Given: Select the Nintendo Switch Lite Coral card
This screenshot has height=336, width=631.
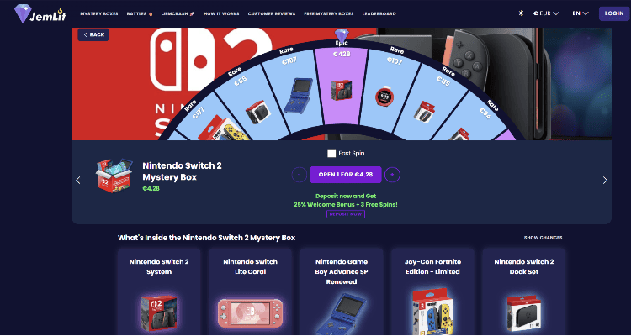Looking at the screenshot, I should coord(250,291).
